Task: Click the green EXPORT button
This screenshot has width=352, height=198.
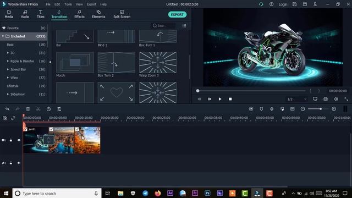Action: [177, 15]
